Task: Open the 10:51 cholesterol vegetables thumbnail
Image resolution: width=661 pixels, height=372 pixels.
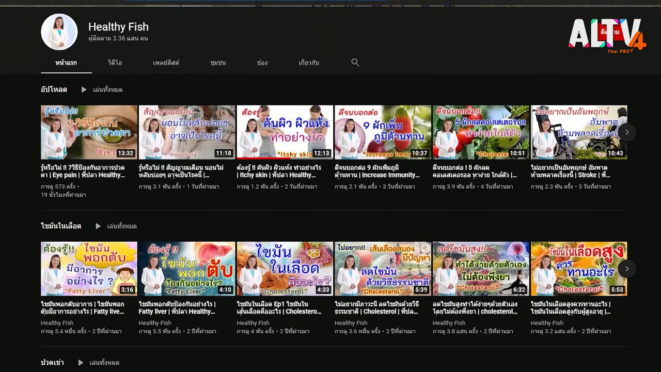Action: tap(481, 132)
